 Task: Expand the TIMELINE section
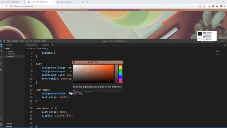point(9,126)
